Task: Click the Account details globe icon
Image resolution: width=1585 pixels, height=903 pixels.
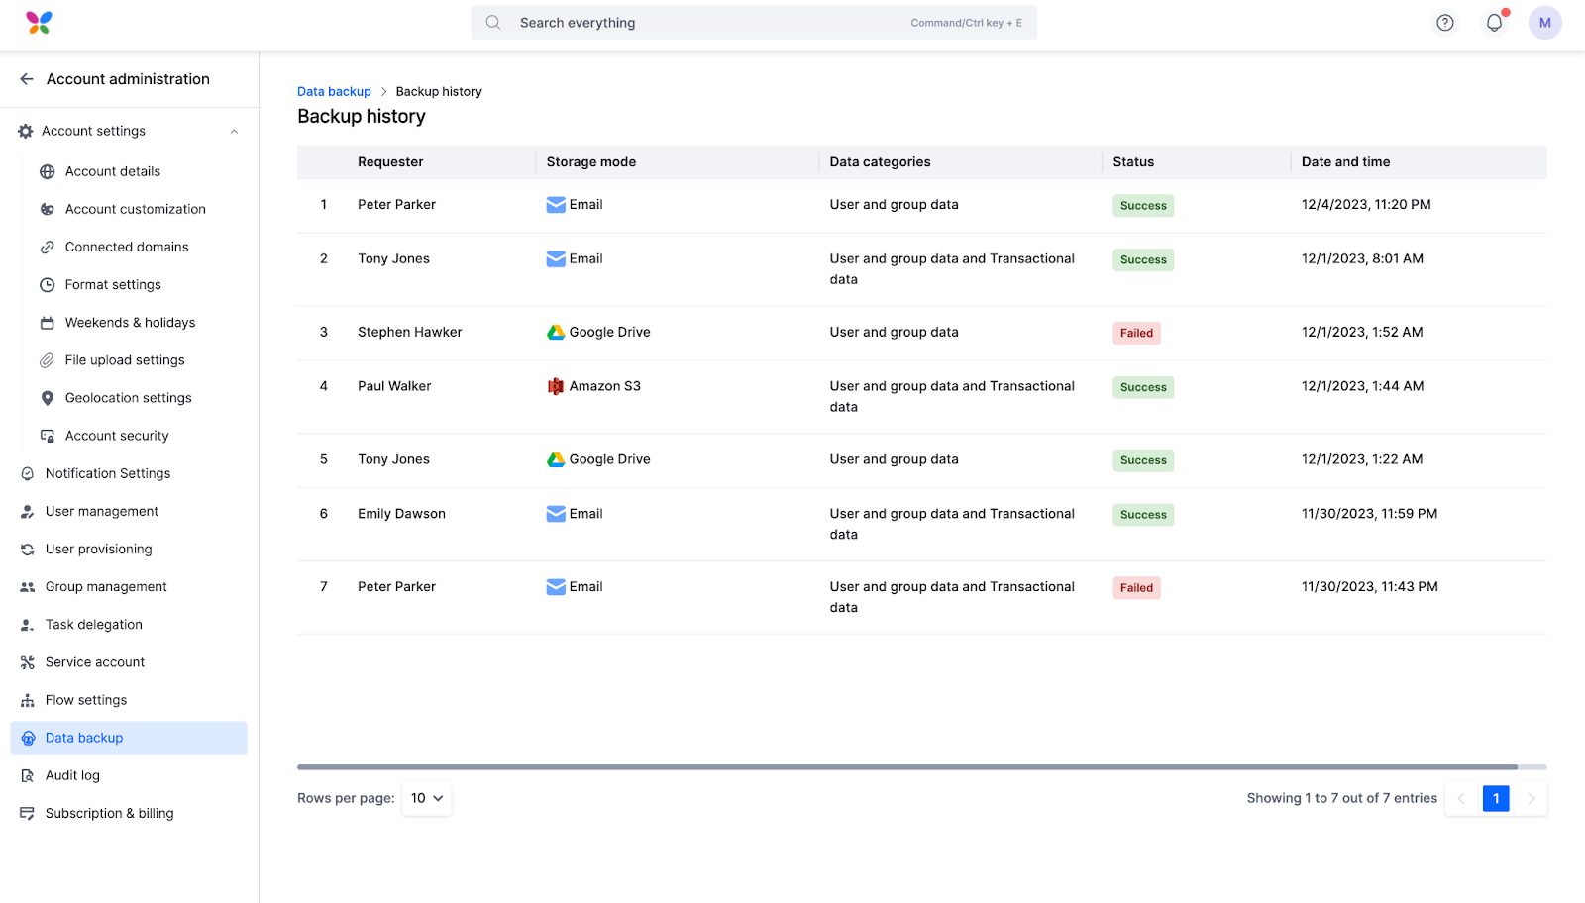Action: click(x=47, y=171)
